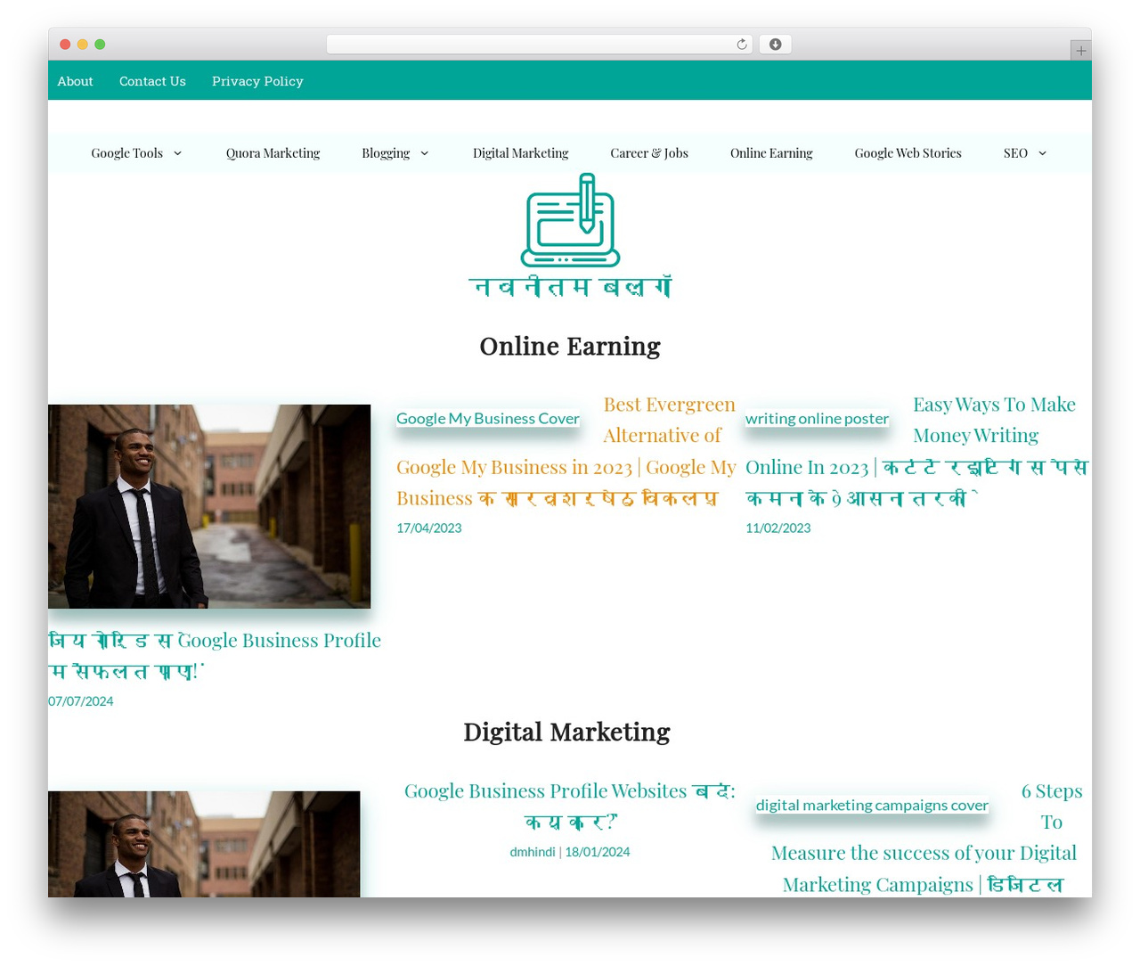Open the Privacy Policy page
Screen dimensions: 1140x966
coord(257,81)
